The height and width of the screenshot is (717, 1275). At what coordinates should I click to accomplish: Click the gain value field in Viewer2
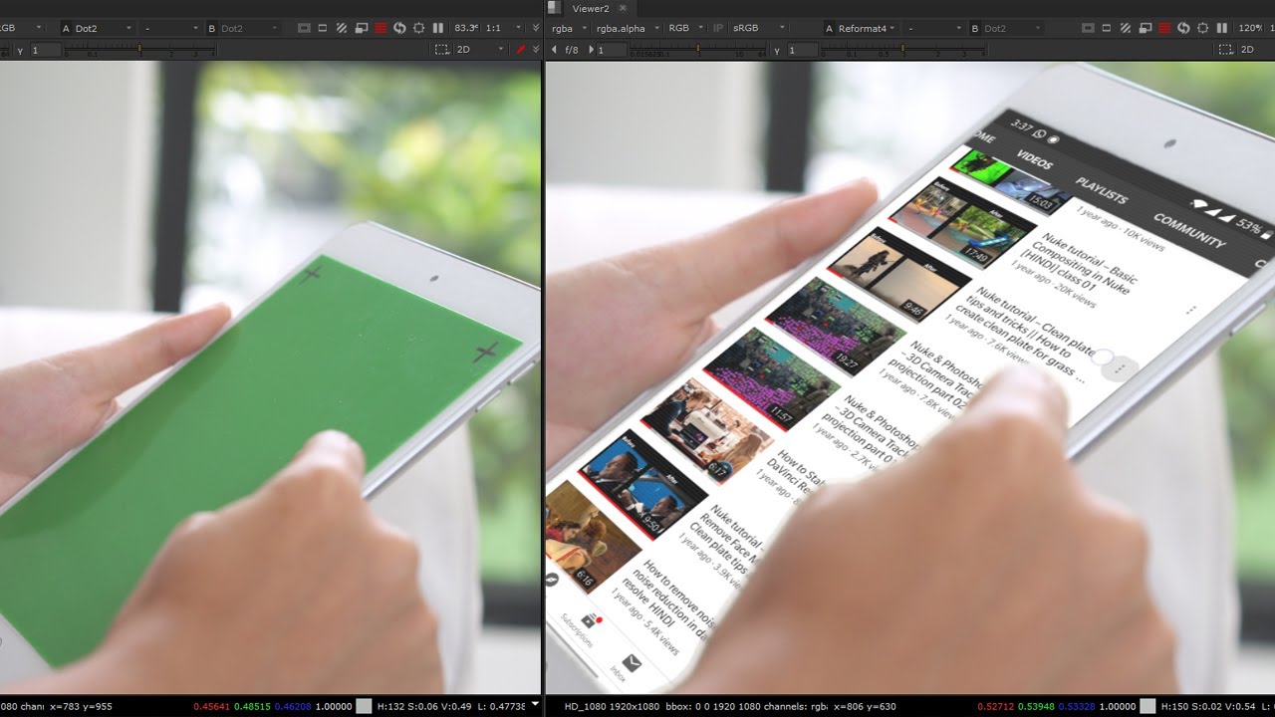(x=611, y=50)
